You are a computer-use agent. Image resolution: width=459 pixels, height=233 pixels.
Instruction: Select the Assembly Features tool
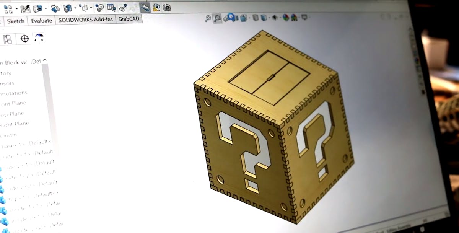pyautogui.click(x=68, y=8)
